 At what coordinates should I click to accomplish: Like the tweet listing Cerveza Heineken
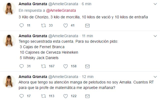[x=65, y=66]
